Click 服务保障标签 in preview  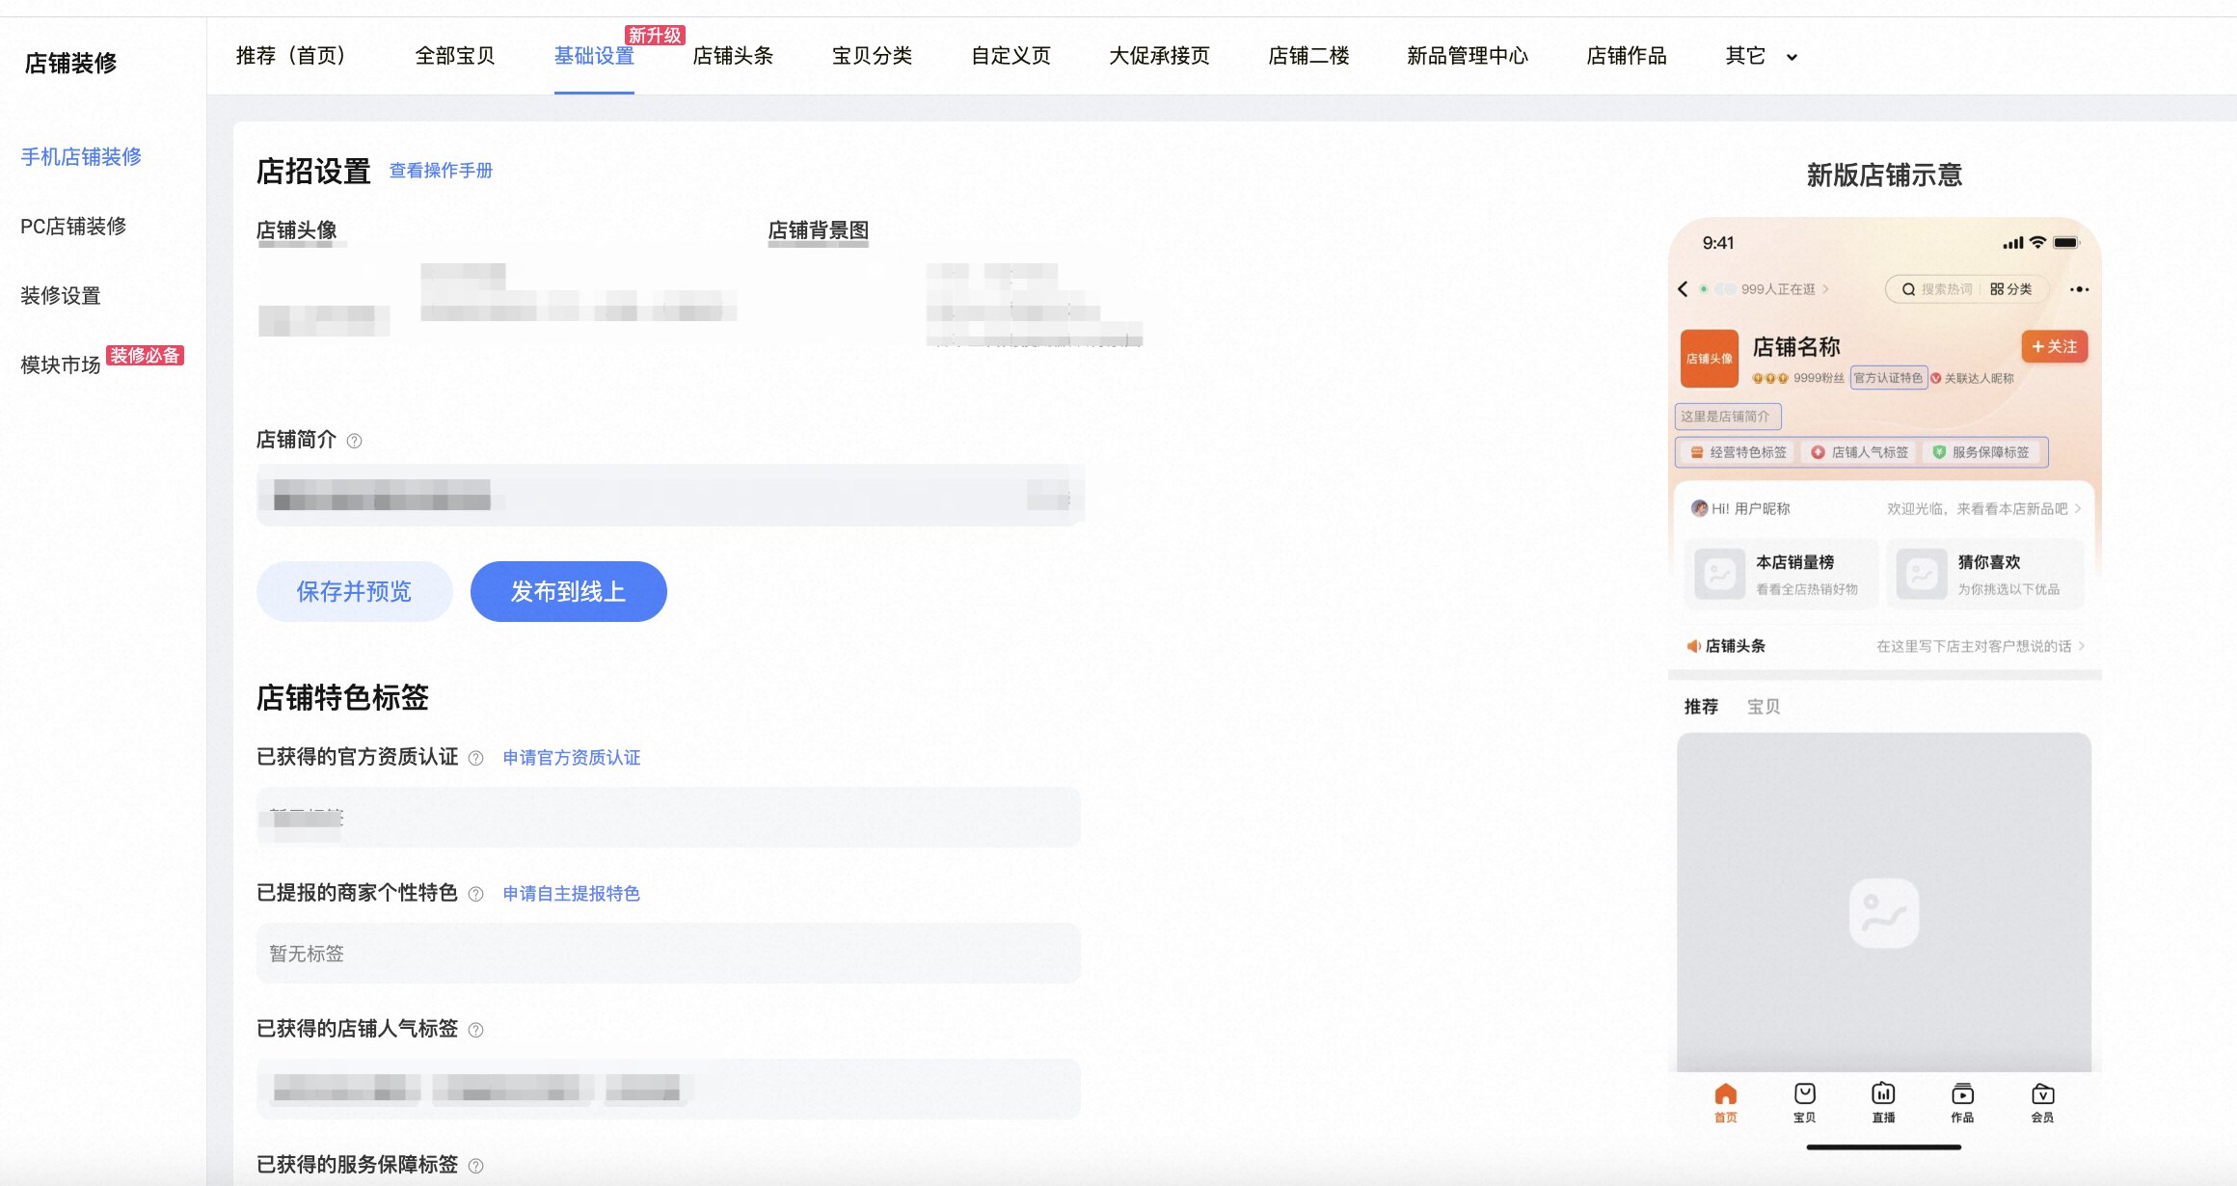1981,452
